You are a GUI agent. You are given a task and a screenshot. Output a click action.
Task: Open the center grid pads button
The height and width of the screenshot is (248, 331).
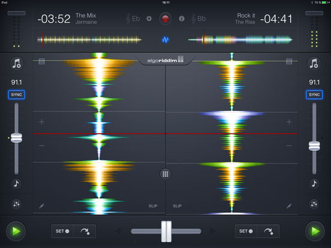(x=165, y=174)
